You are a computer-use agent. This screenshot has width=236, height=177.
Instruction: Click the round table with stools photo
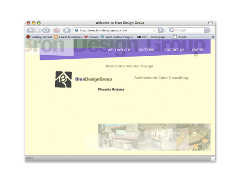pos(194,137)
